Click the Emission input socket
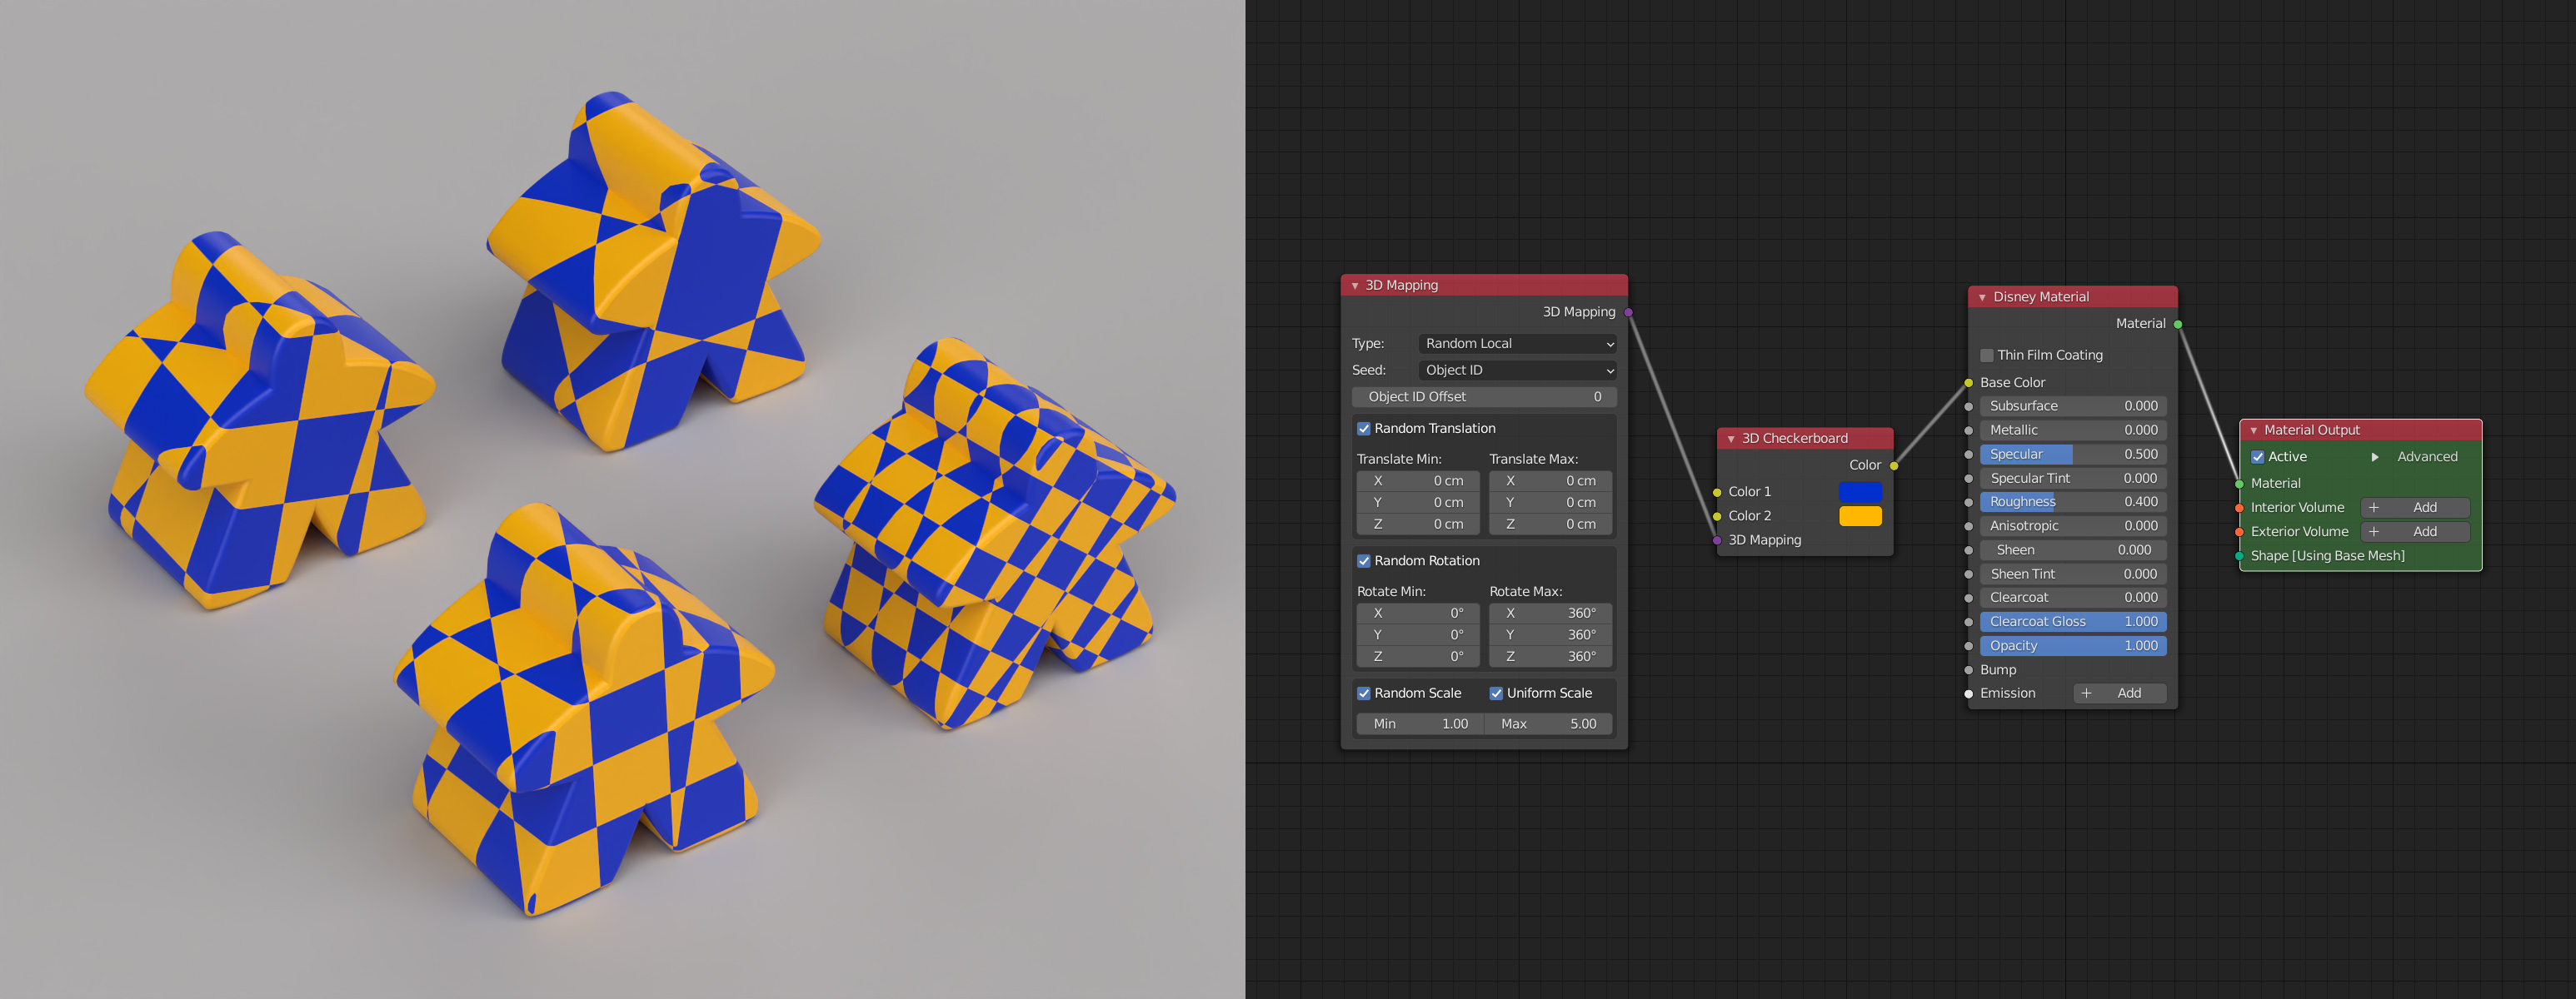 1968,693
